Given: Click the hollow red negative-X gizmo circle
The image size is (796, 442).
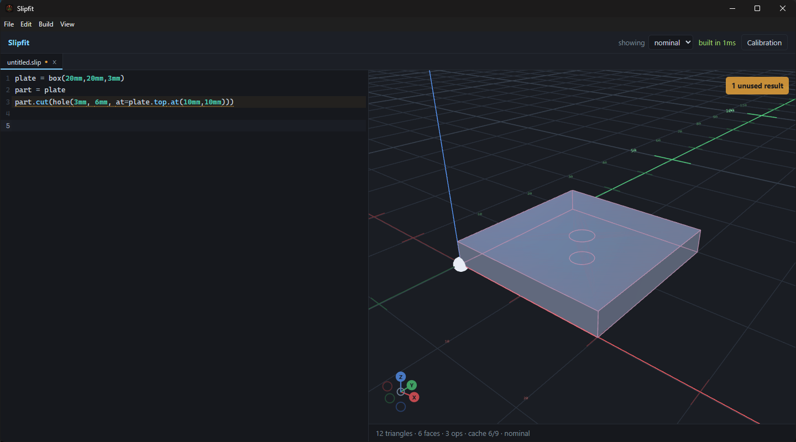Looking at the screenshot, I should pos(387,386).
